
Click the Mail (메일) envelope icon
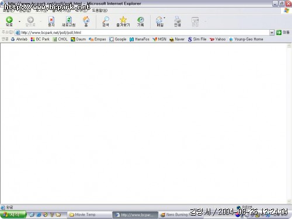click(x=159, y=22)
